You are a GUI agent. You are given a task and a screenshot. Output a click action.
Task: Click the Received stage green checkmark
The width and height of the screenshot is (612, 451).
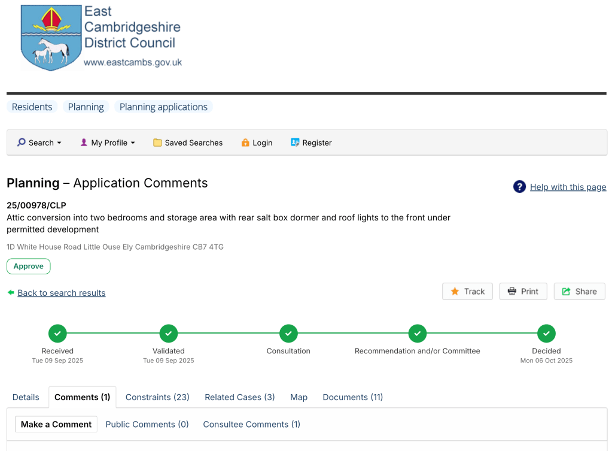click(57, 333)
